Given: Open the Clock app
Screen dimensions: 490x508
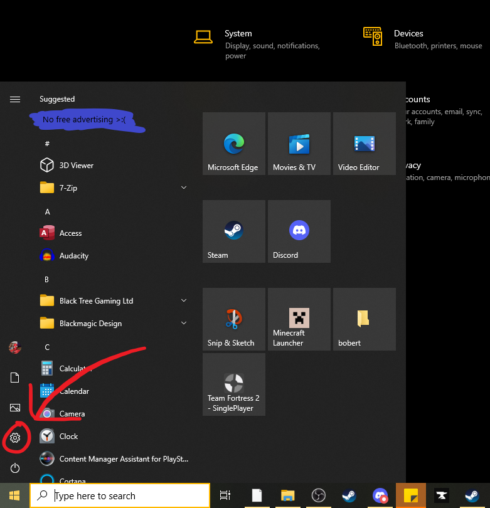Looking at the screenshot, I should click(x=114, y=436).
